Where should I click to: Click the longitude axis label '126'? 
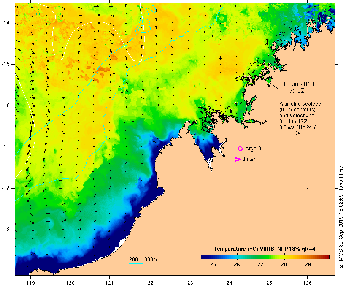coord(307,283)
